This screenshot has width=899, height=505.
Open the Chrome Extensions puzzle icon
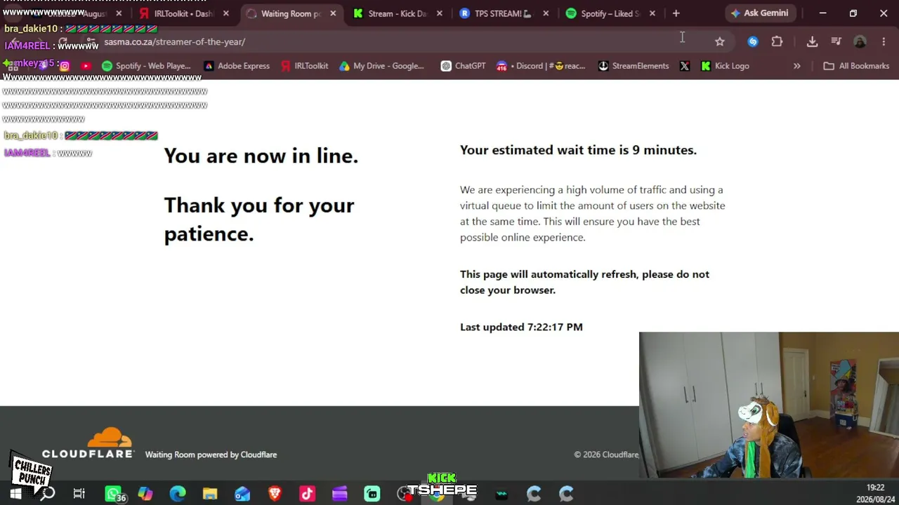tap(777, 42)
